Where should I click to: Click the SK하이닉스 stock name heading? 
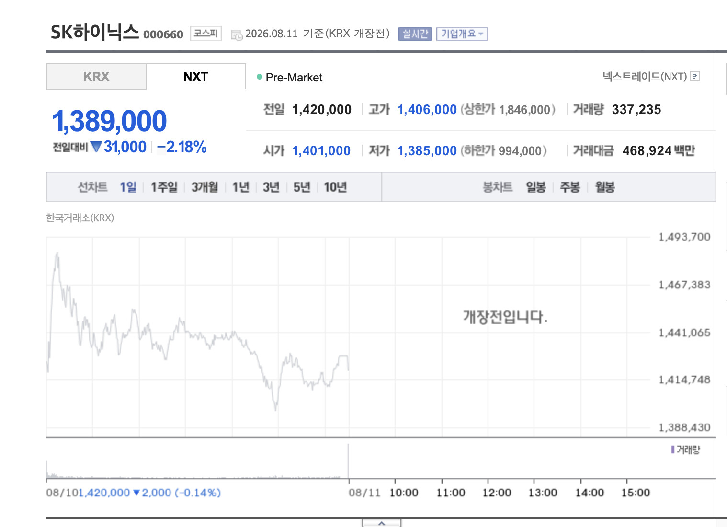tap(95, 32)
